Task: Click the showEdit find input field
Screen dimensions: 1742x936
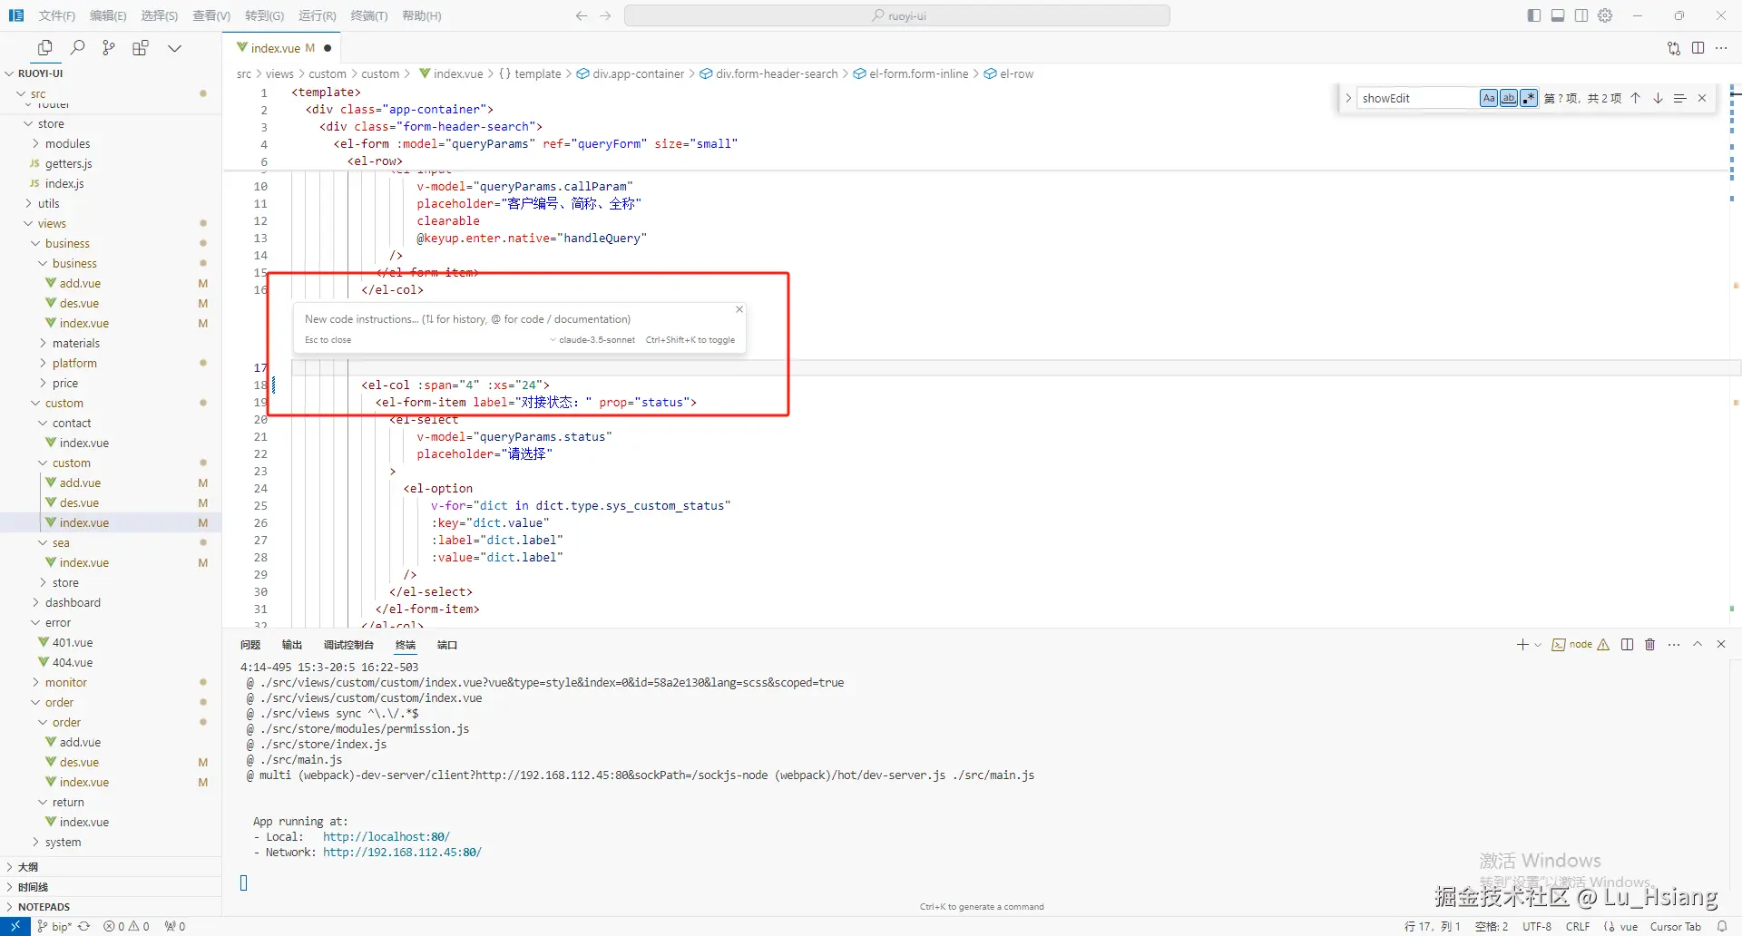Action: click(1415, 98)
